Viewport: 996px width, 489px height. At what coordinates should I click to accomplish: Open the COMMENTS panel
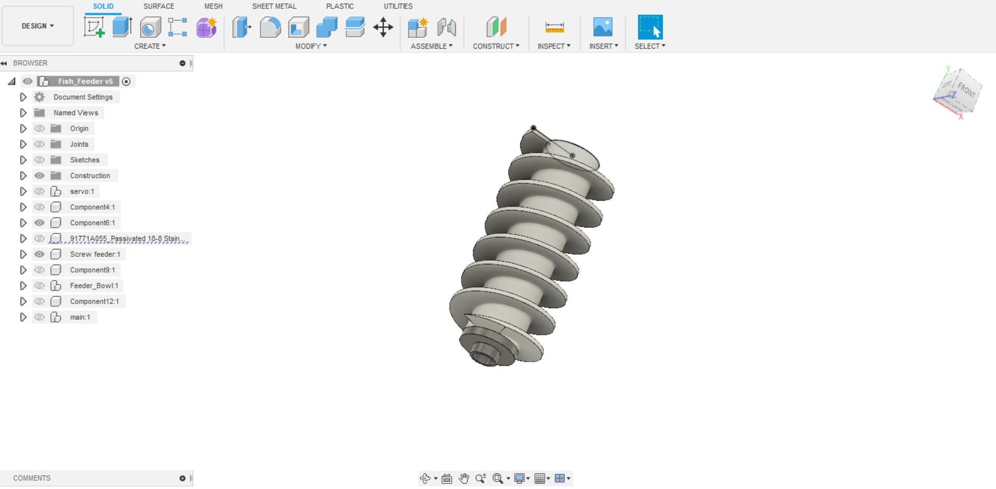click(31, 477)
